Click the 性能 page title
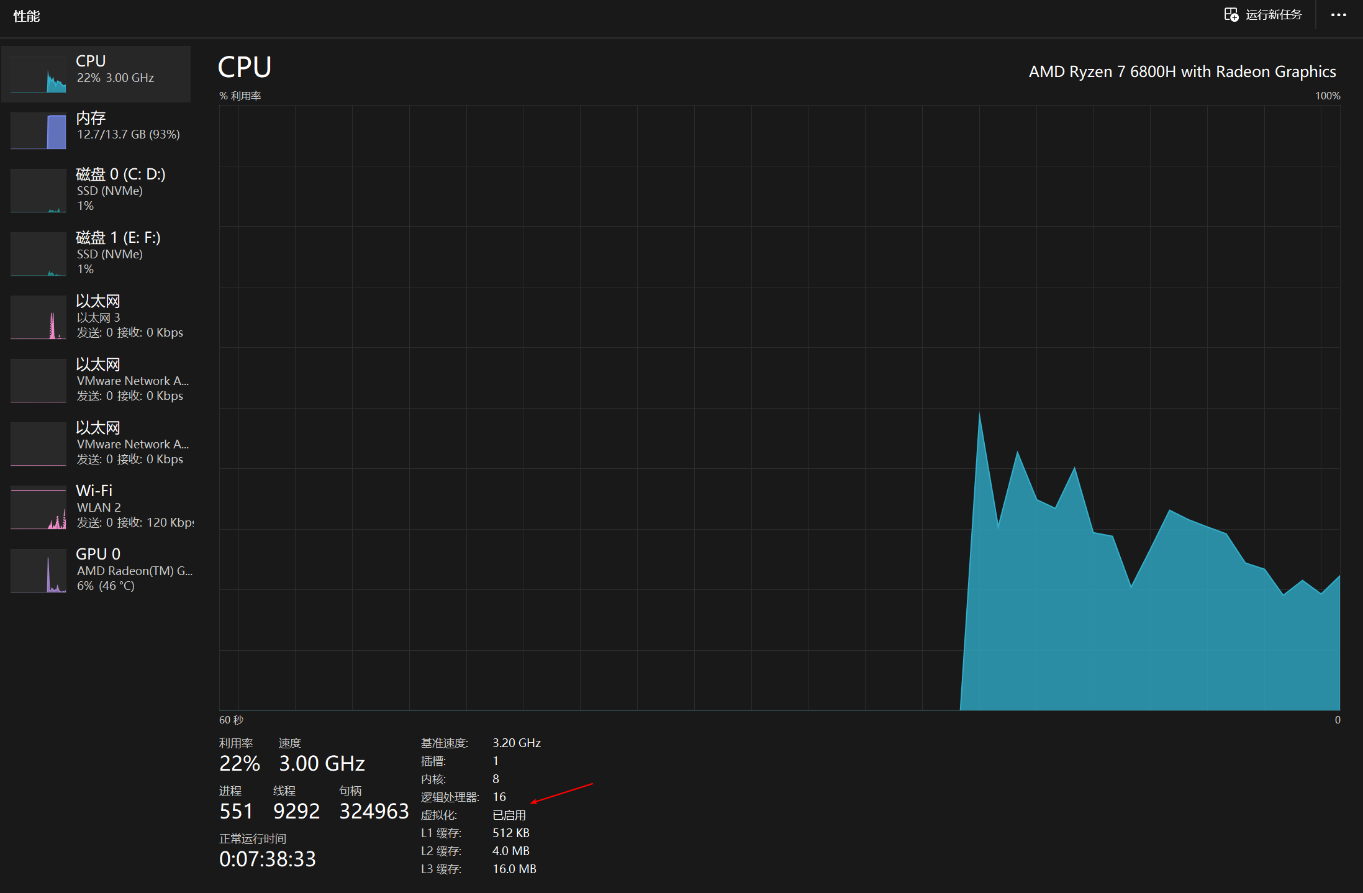 [27, 16]
